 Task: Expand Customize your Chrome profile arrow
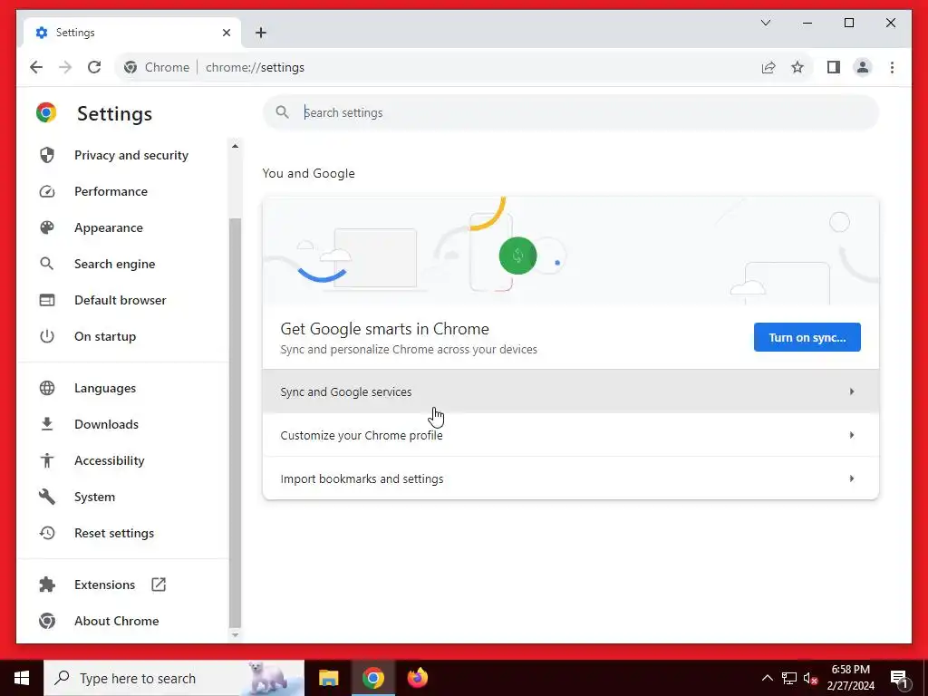852,435
